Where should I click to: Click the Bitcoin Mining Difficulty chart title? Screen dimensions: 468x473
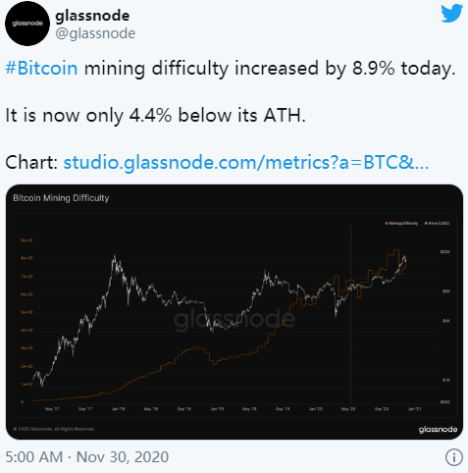point(61,198)
